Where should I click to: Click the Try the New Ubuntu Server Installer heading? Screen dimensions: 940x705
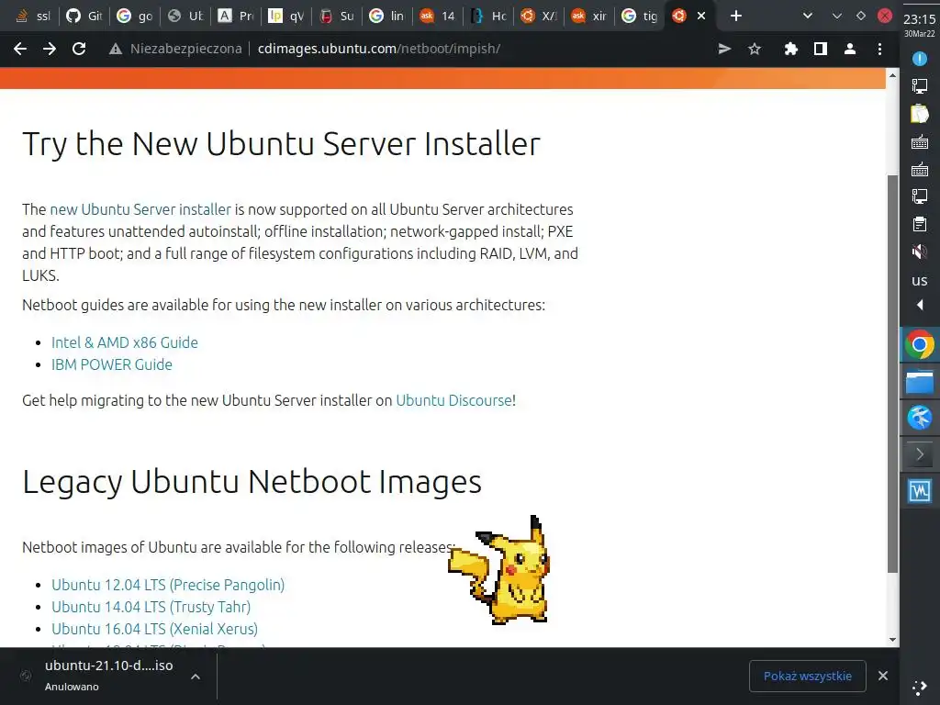click(281, 144)
